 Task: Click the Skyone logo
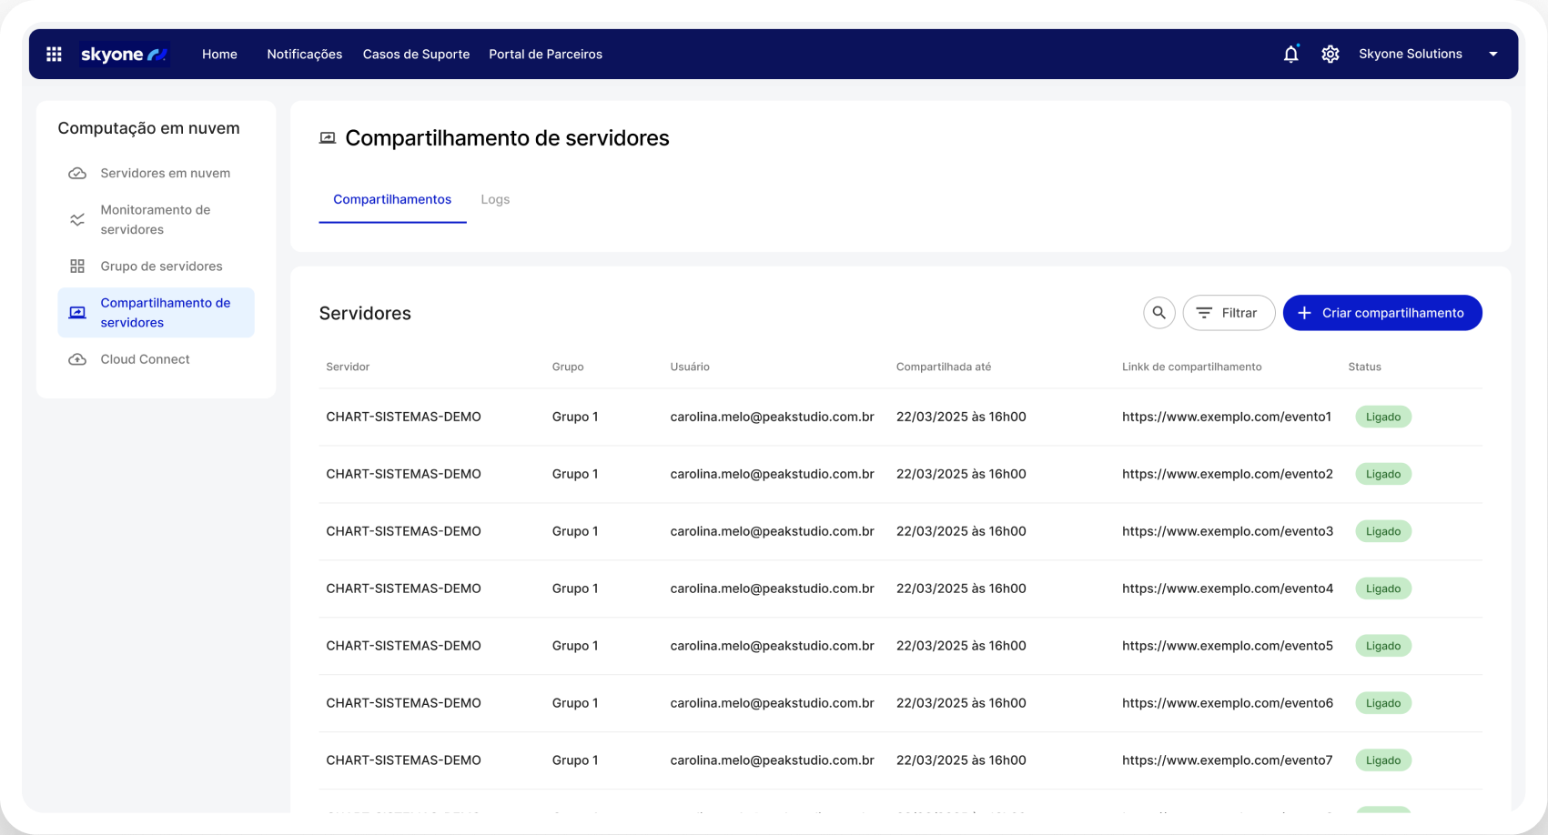124,55
